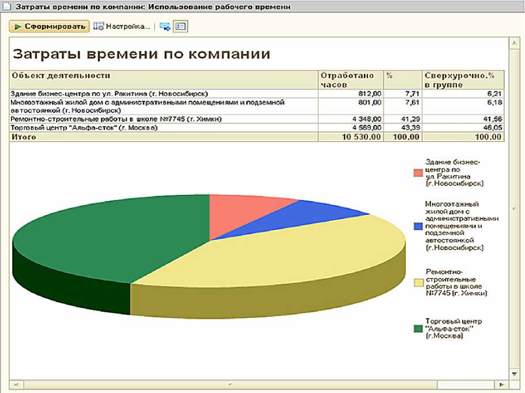525x393 pixels.
Task: Click the yellow legend swatch for Ремонтно-строительные работы
Action: pyautogui.click(x=418, y=282)
